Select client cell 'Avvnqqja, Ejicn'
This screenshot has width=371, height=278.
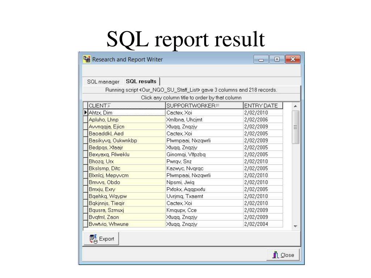click(x=126, y=126)
